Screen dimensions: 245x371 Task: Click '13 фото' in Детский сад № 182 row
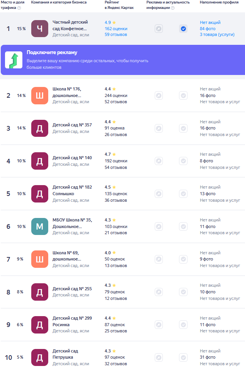tap(208, 194)
